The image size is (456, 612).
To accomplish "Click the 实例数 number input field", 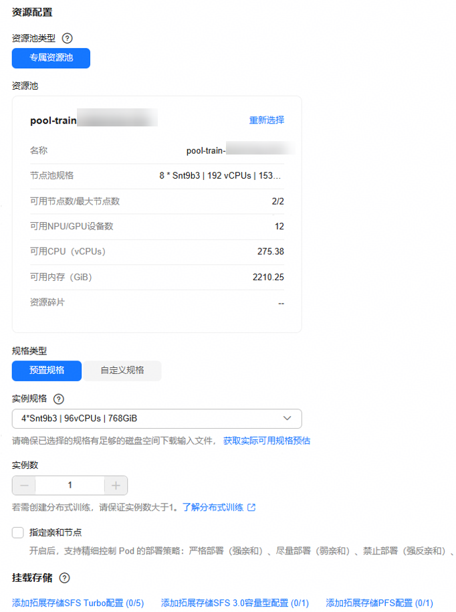I will click(x=70, y=486).
